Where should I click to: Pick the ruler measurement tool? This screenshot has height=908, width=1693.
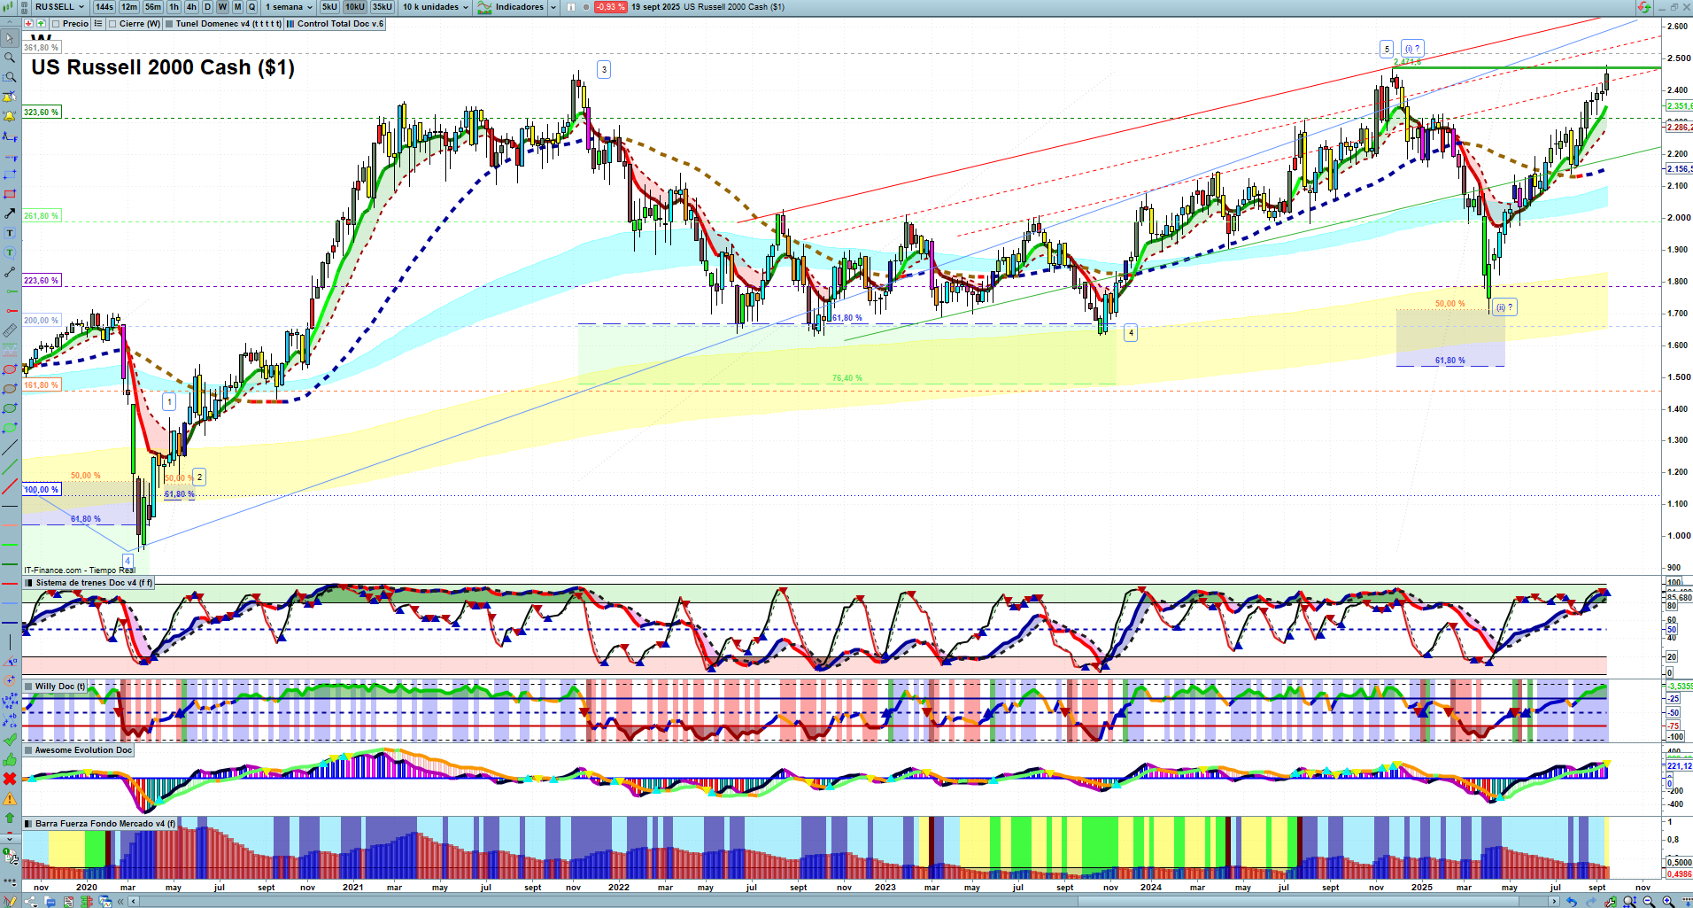(10, 330)
